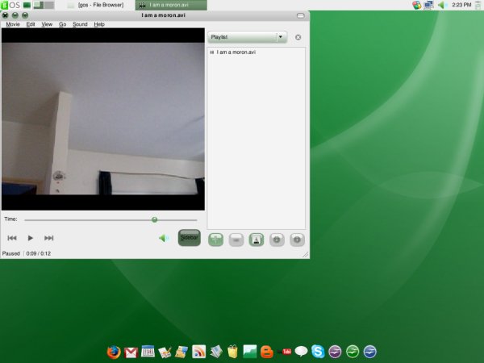Open the Help menu
The image size is (484, 363).
[x=99, y=24]
